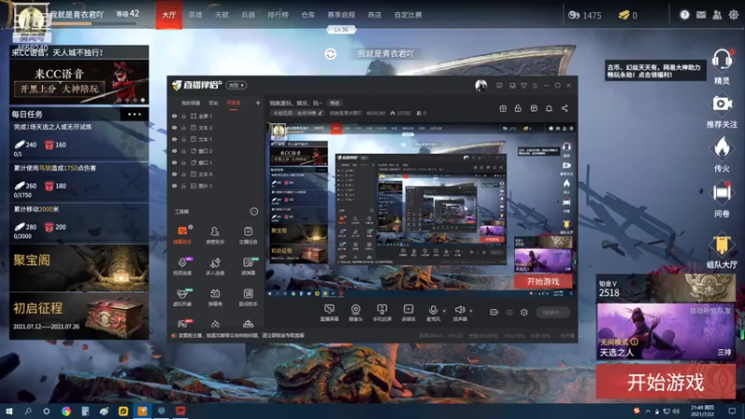This screenshot has width=745, height=419.
Task: Open the 弹幕助手 tool in streaming companion
Action: 182,235
